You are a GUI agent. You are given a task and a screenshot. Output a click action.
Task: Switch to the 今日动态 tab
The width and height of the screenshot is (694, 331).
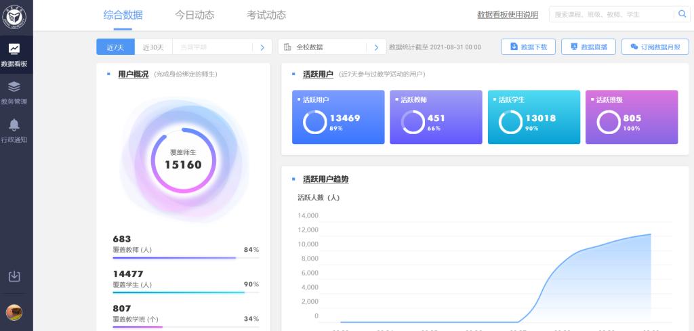click(195, 15)
